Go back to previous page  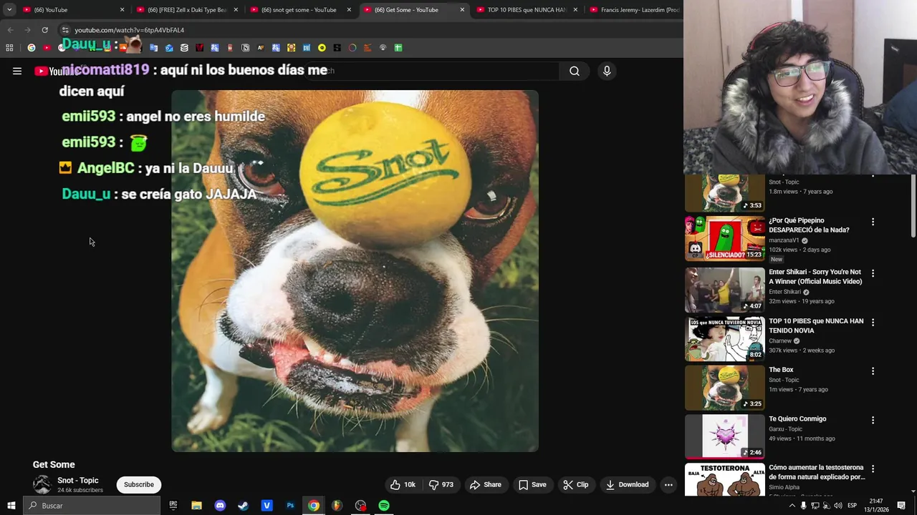click(10, 30)
